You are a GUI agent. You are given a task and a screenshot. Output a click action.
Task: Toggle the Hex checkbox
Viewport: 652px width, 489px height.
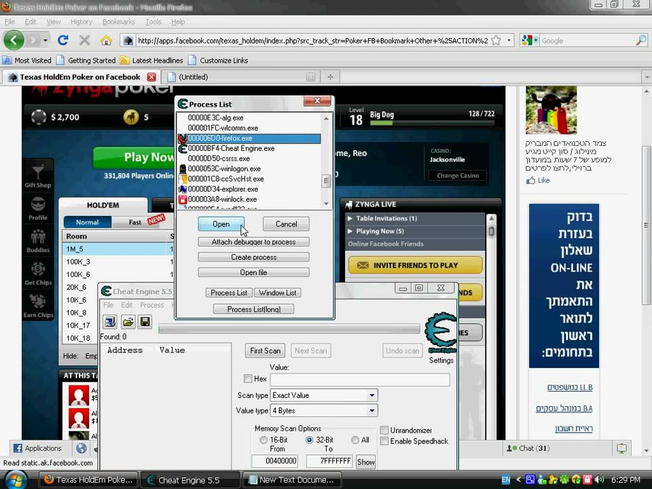[x=248, y=378]
